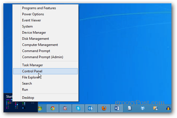177x118 pixels.
Task: Choose Power Options from the menu
Action: coord(45,14)
